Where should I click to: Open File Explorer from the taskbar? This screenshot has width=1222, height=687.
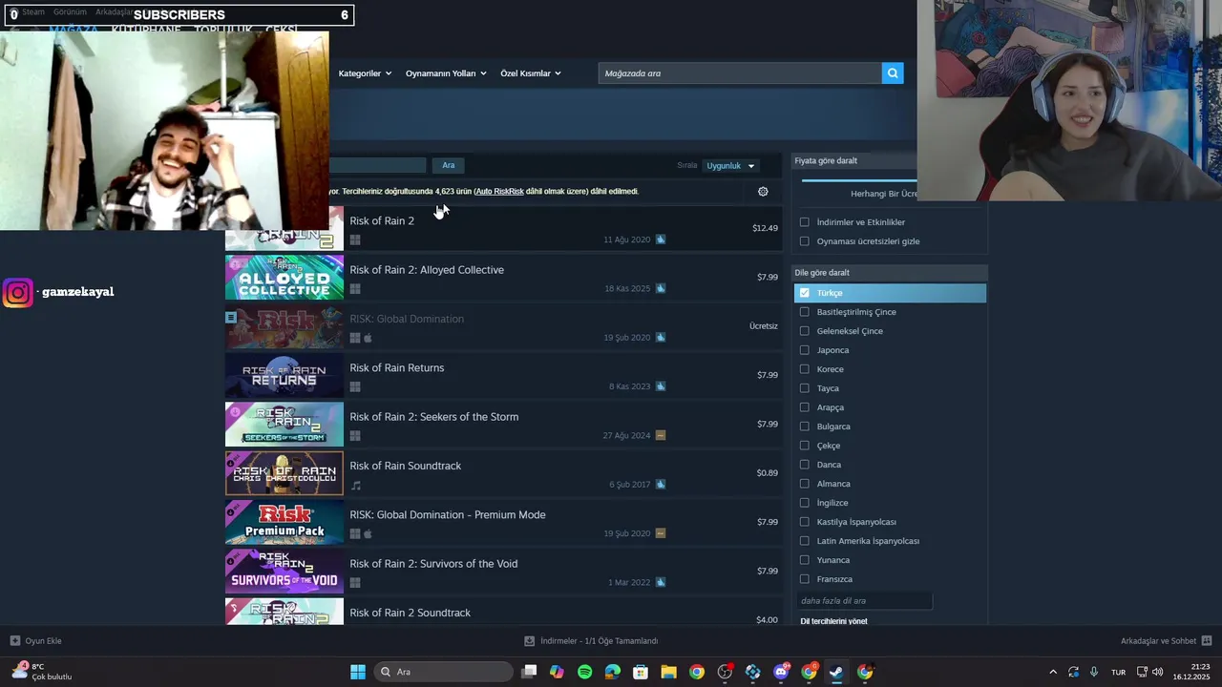coord(668,673)
